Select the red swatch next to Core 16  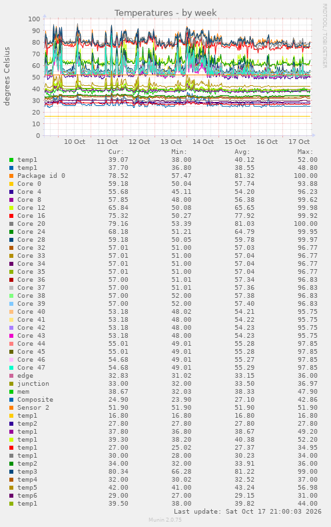(11, 216)
